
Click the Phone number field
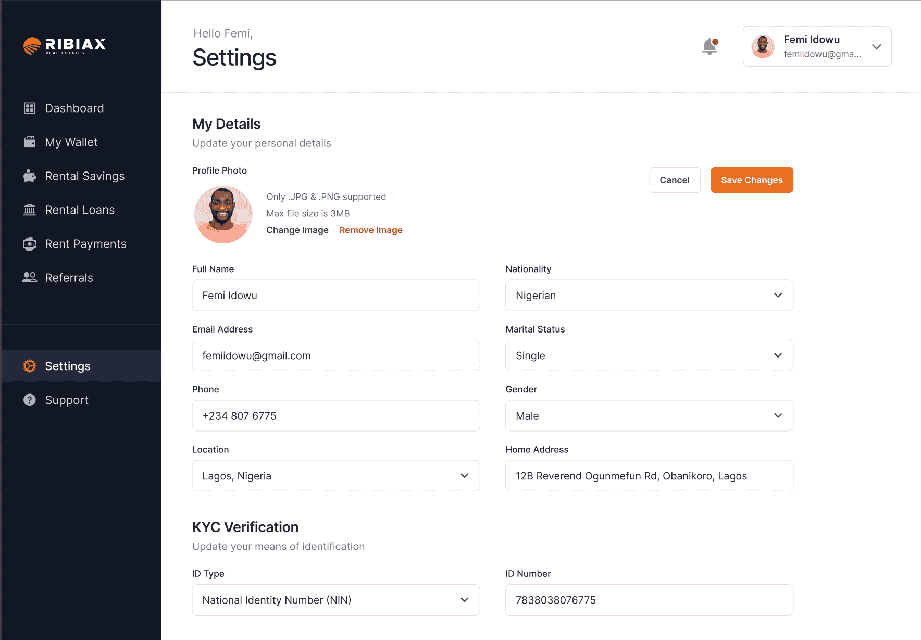click(x=336, y=415)
